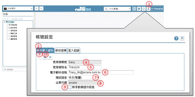Click the 電子郵件信箱 input field
The image size is (195, 97).
[x=101, y=72]
